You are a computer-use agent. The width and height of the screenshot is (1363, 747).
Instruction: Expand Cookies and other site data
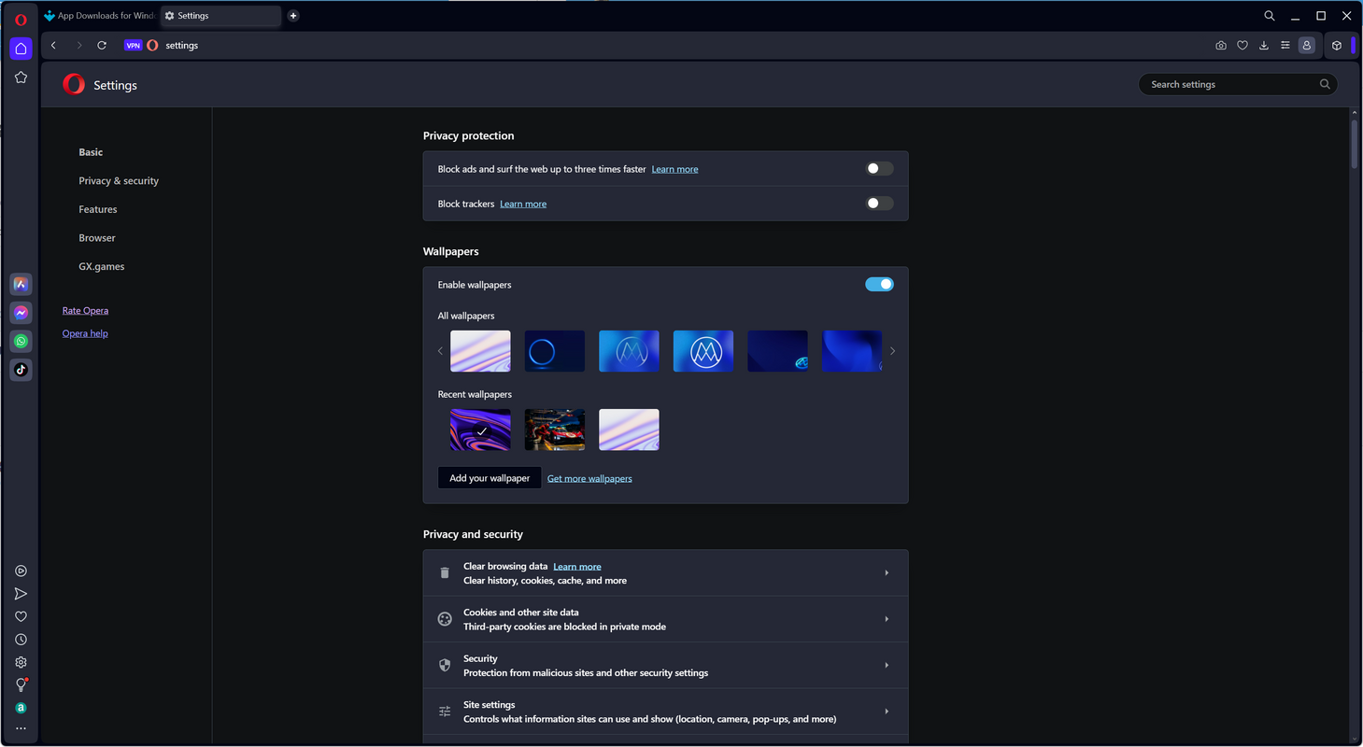(x=665, y=619)
